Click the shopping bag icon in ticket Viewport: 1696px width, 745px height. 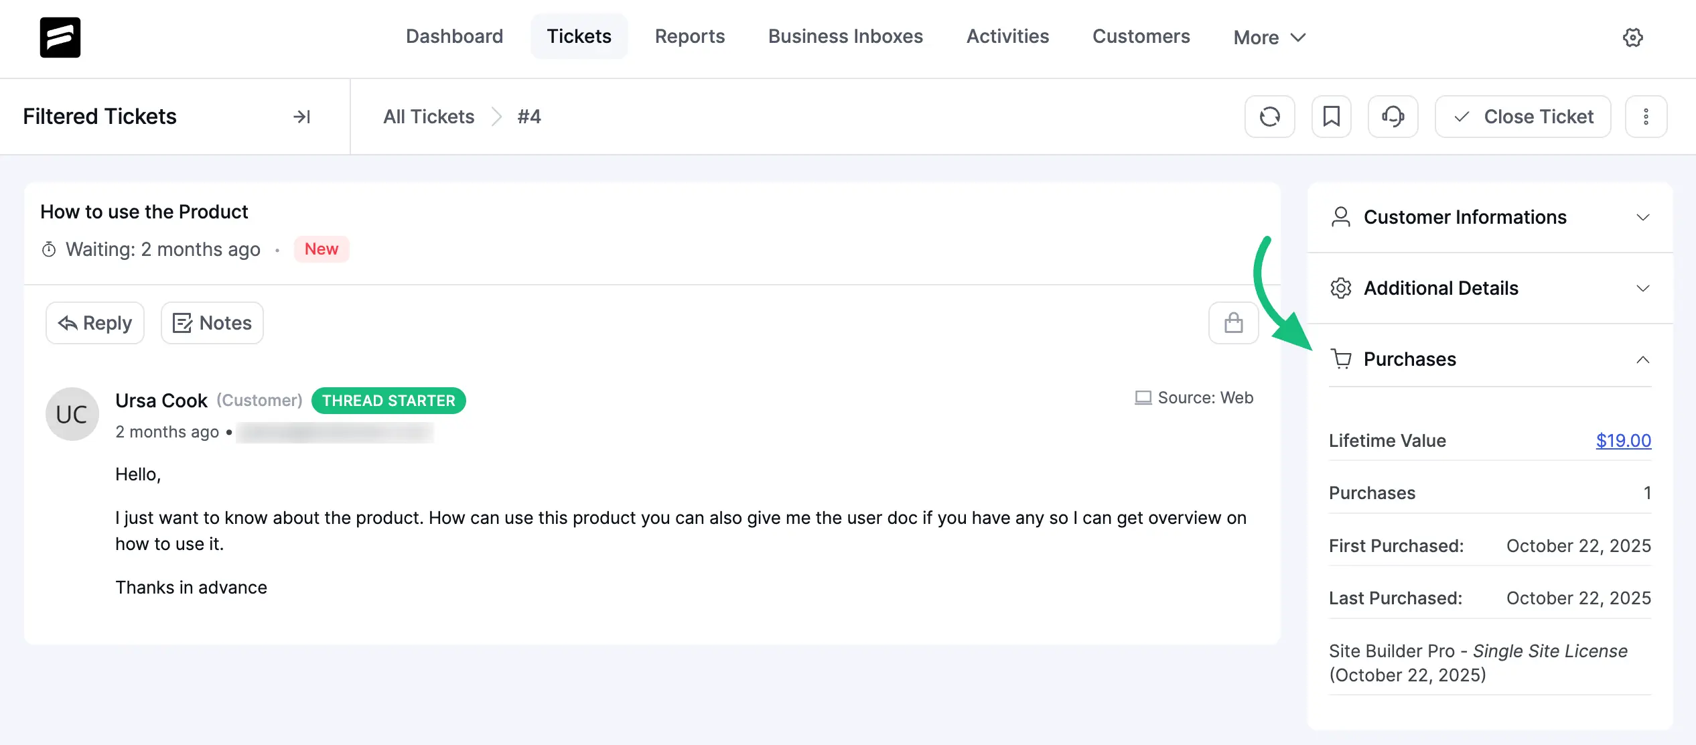pyautogui.click(x=1233, y=323)
